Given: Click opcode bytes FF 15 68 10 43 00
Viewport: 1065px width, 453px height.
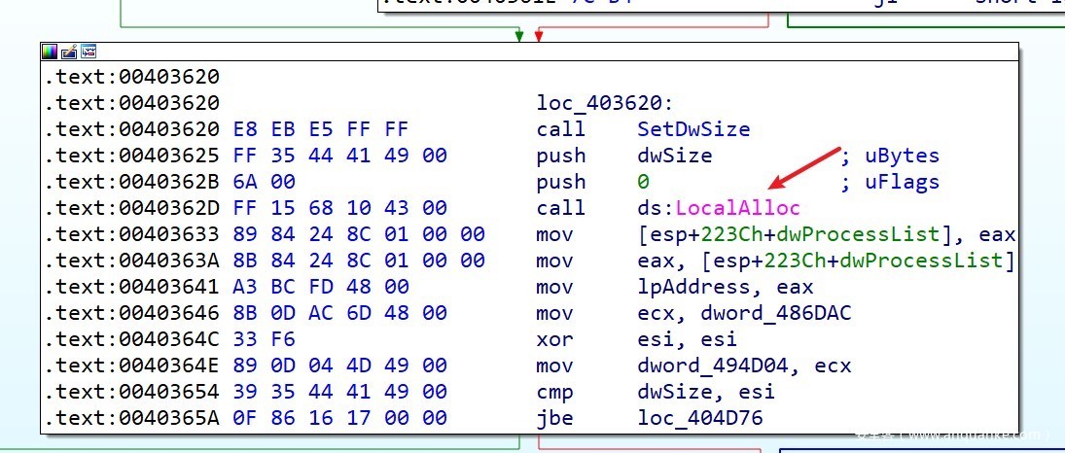Looking at the screenshot, I should click(x=339, y=208).
